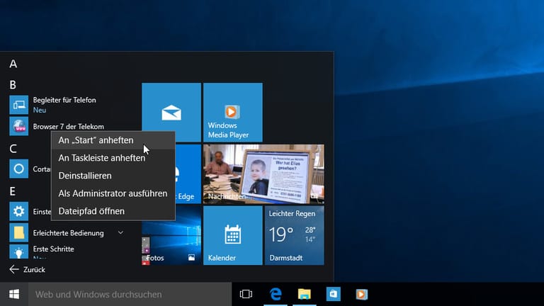The image size is (544, 306).
Task: Choose An Taskleiste anheften
Action: coord(113,158)
